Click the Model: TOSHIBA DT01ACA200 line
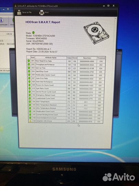Screen dimensions: 139x186 pyautogui.click(x=40, y=36)
